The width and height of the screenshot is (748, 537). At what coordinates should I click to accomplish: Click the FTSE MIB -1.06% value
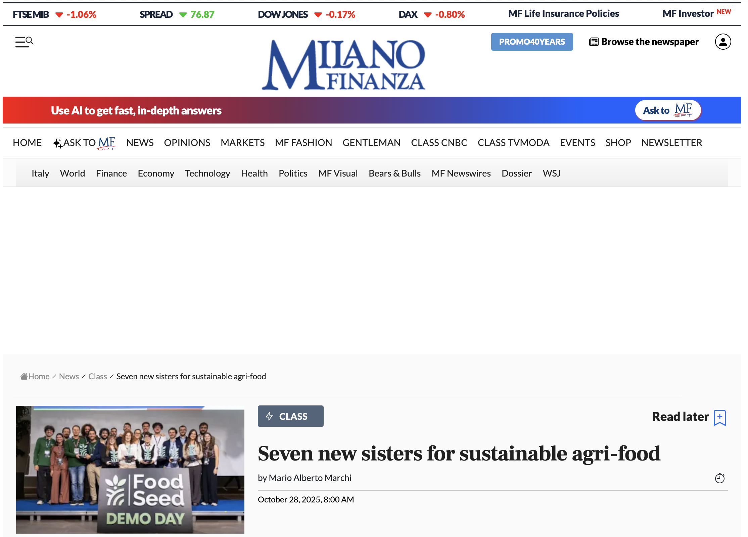click(x=82, y=14)
